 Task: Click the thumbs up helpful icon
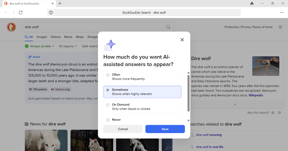pos(273,113)
